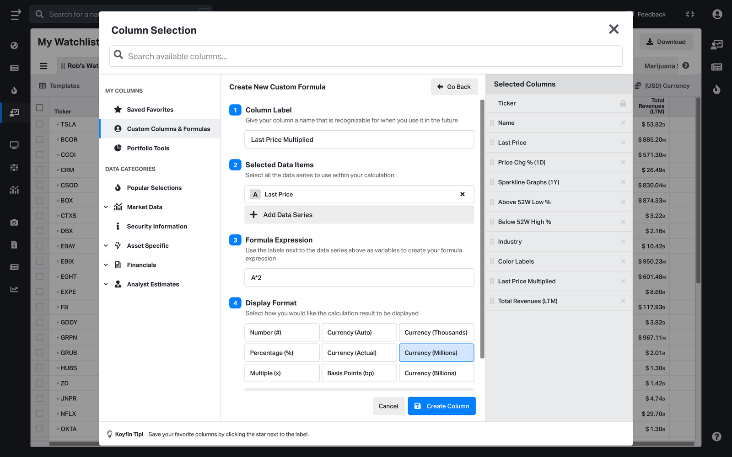Remove Industry from selected columns
Viewport: 732px width, 457px height.
pos(623,242)
